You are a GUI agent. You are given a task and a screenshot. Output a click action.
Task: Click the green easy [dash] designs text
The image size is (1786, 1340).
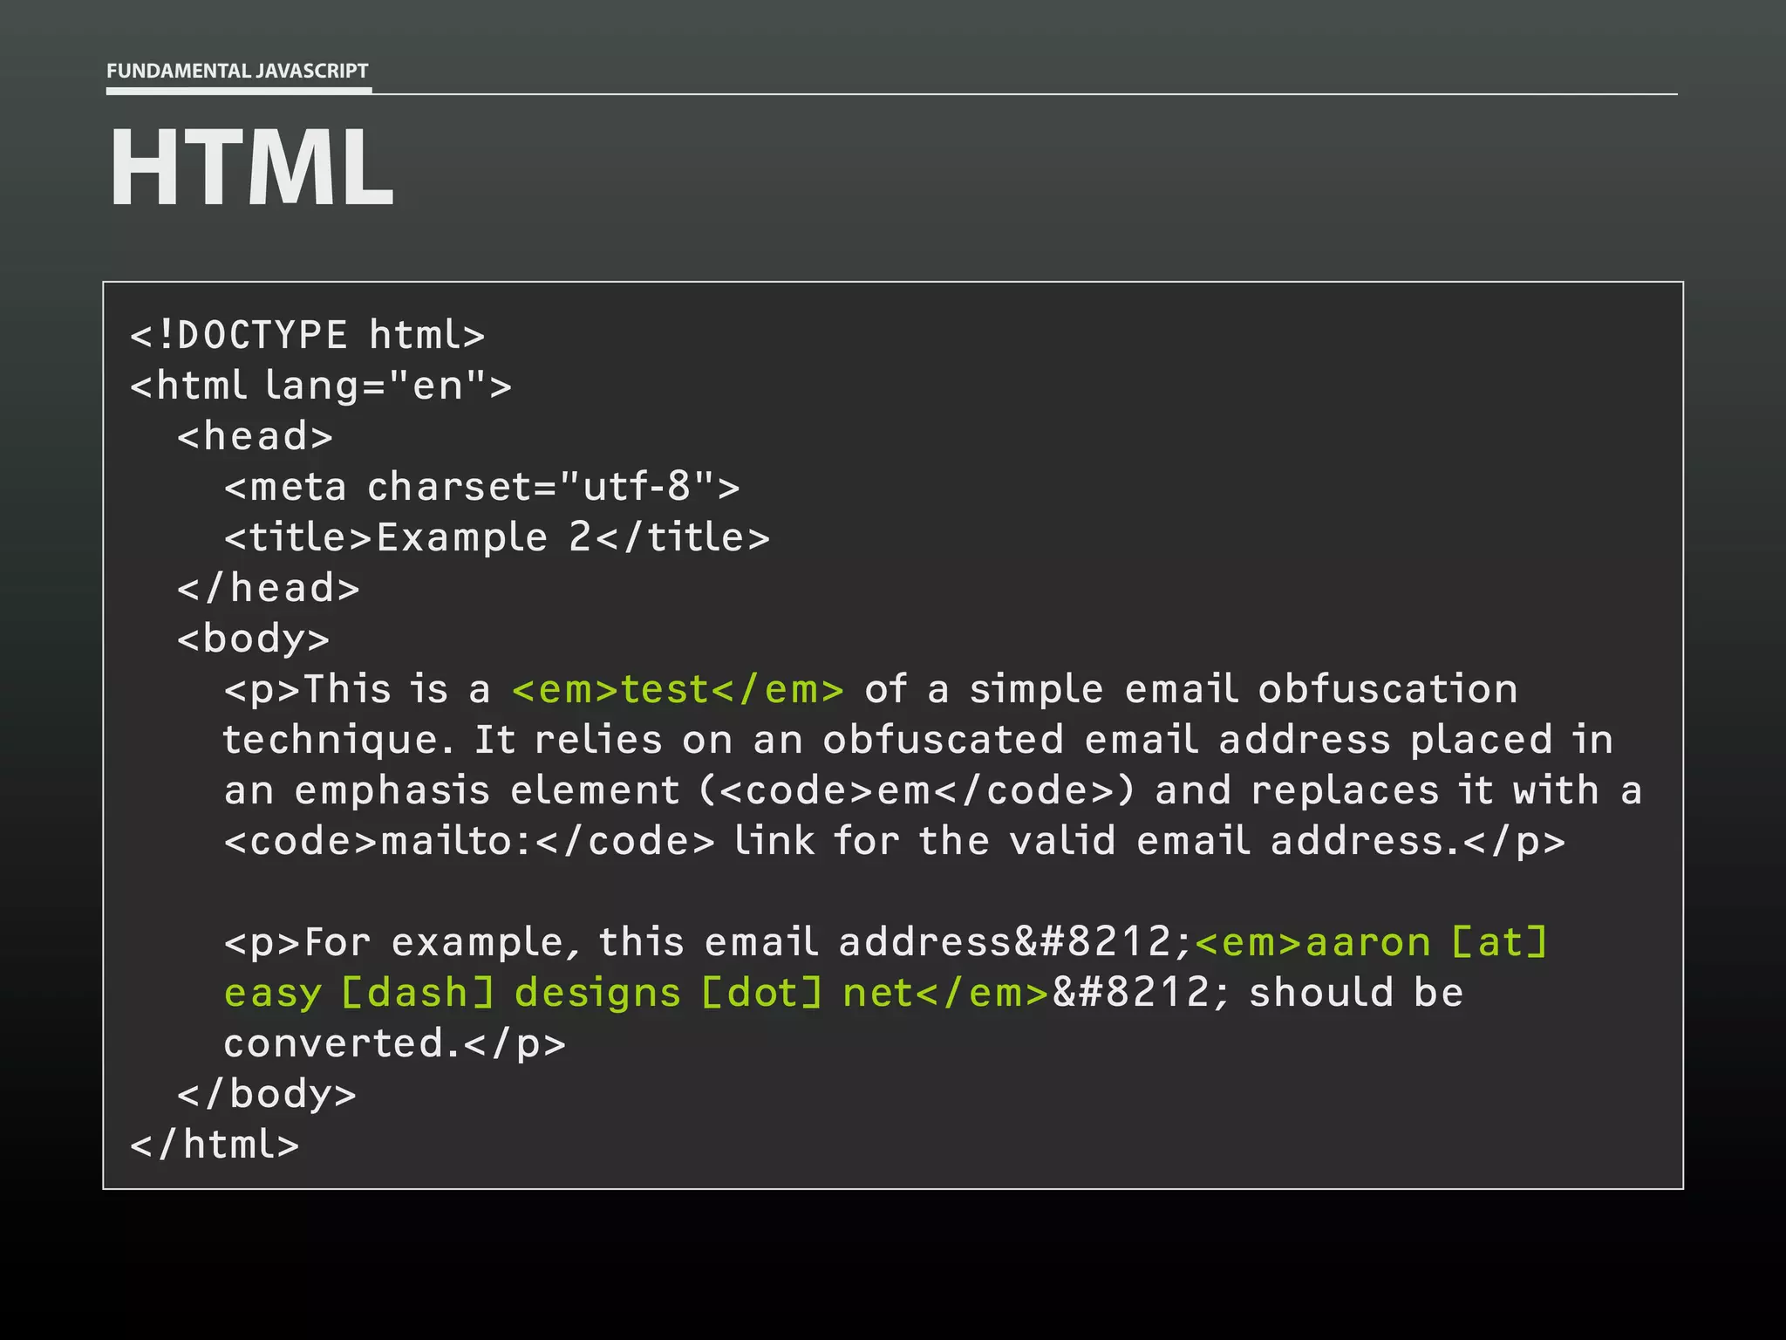click(452, 993)
